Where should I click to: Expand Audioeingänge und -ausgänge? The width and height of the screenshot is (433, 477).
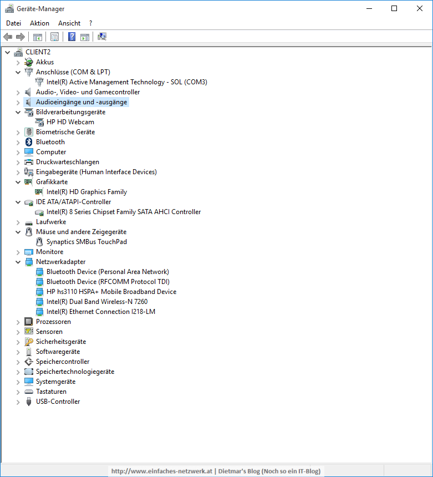tap(18, 102)
